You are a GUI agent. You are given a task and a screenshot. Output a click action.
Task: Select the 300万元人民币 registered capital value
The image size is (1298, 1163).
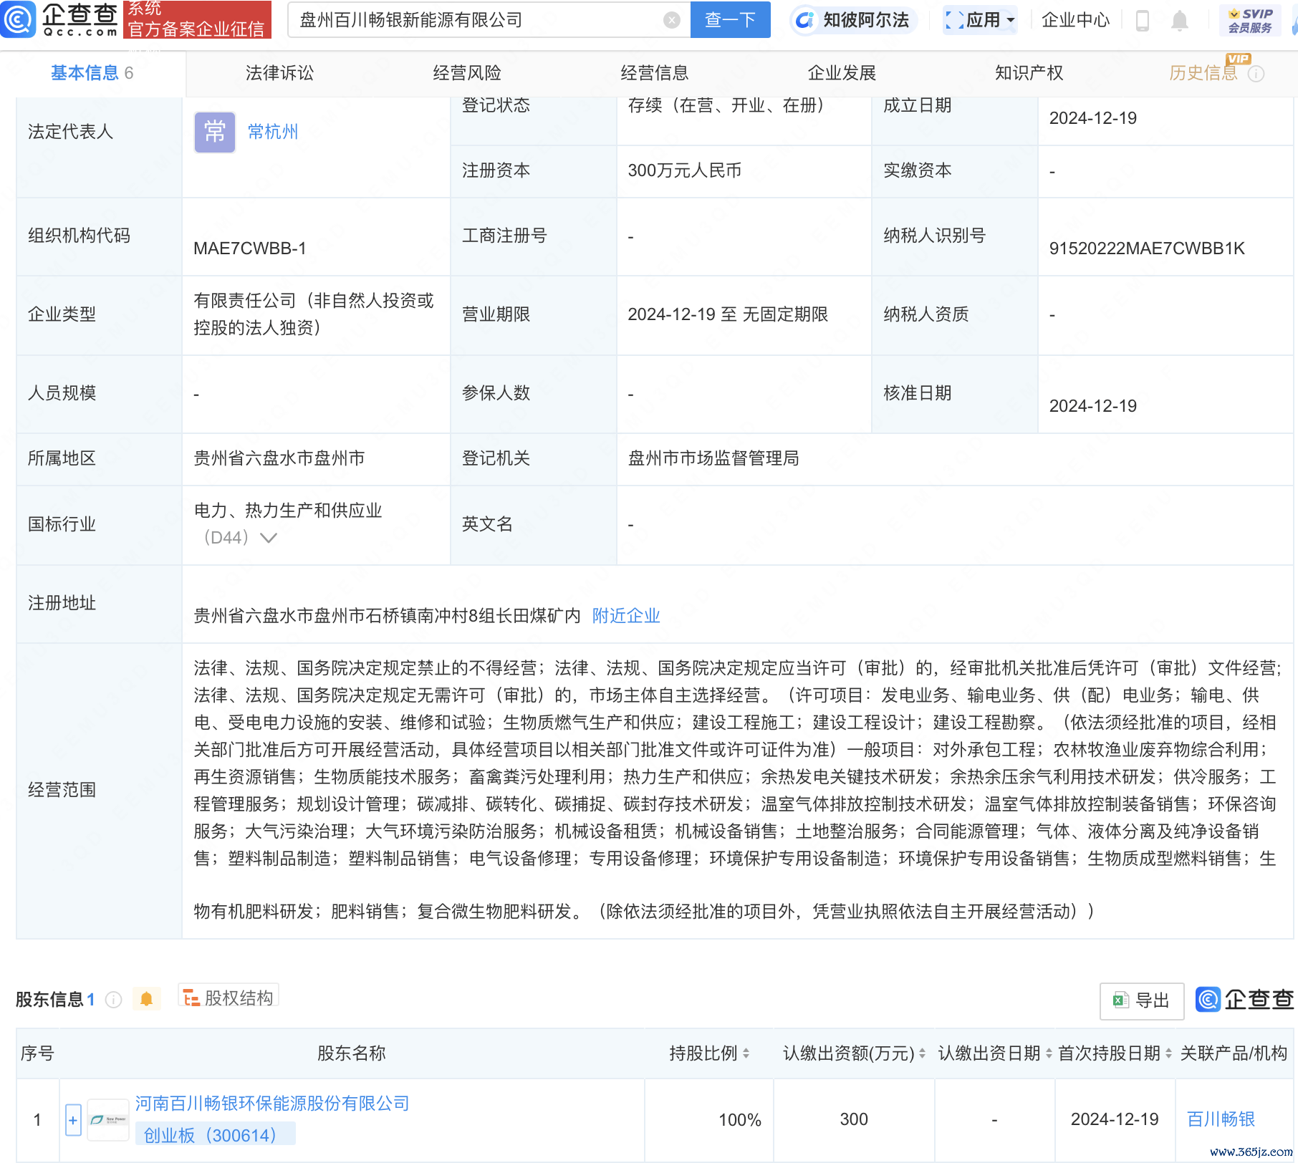[x=685, y=170]
